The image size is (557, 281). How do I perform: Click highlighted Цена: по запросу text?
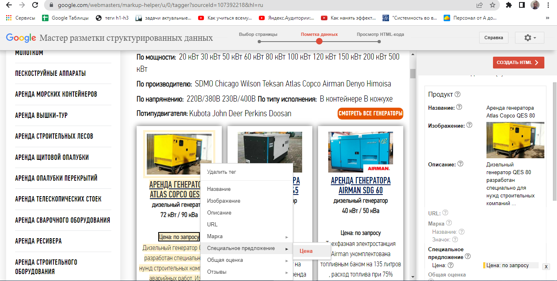point(179,237)
